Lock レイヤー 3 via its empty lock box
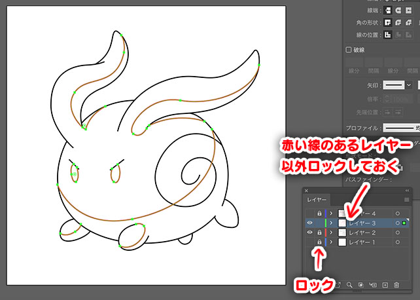Image resolution: width=420 pixels, height=300 pixels. pyautogui.click(x=319, y=223)
